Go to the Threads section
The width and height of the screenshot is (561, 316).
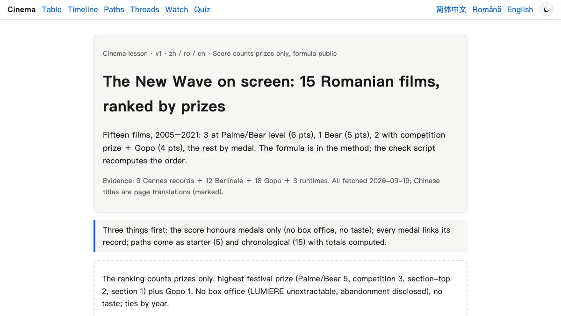(x=144, y=9)
